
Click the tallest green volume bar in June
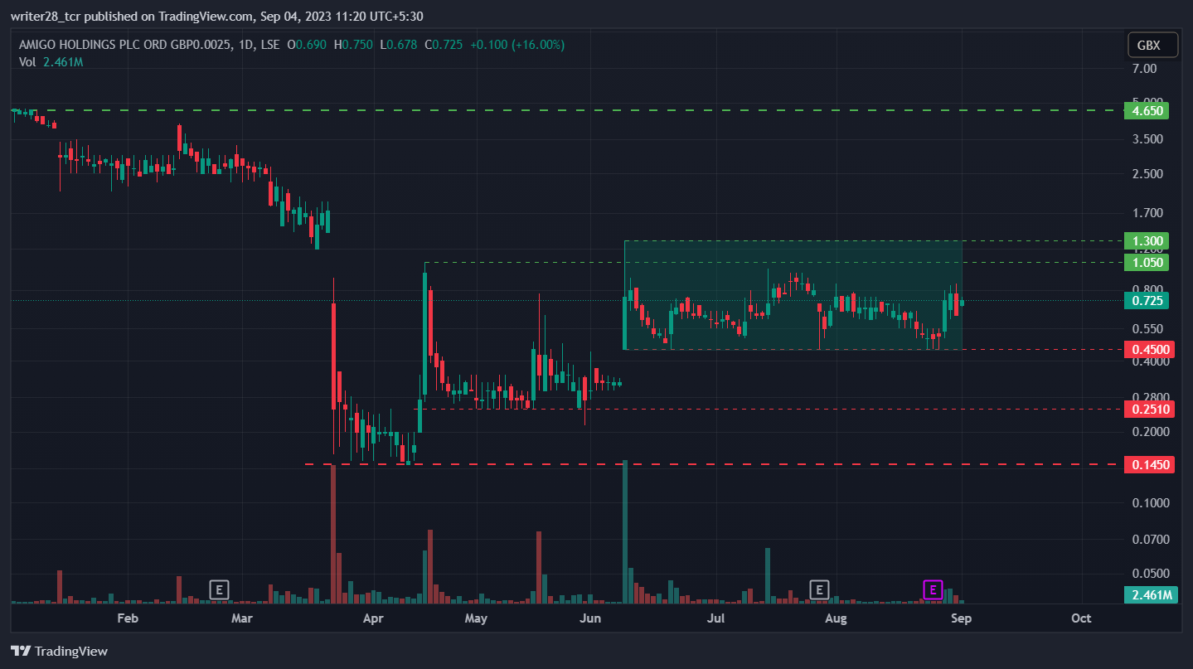point(625,531)
